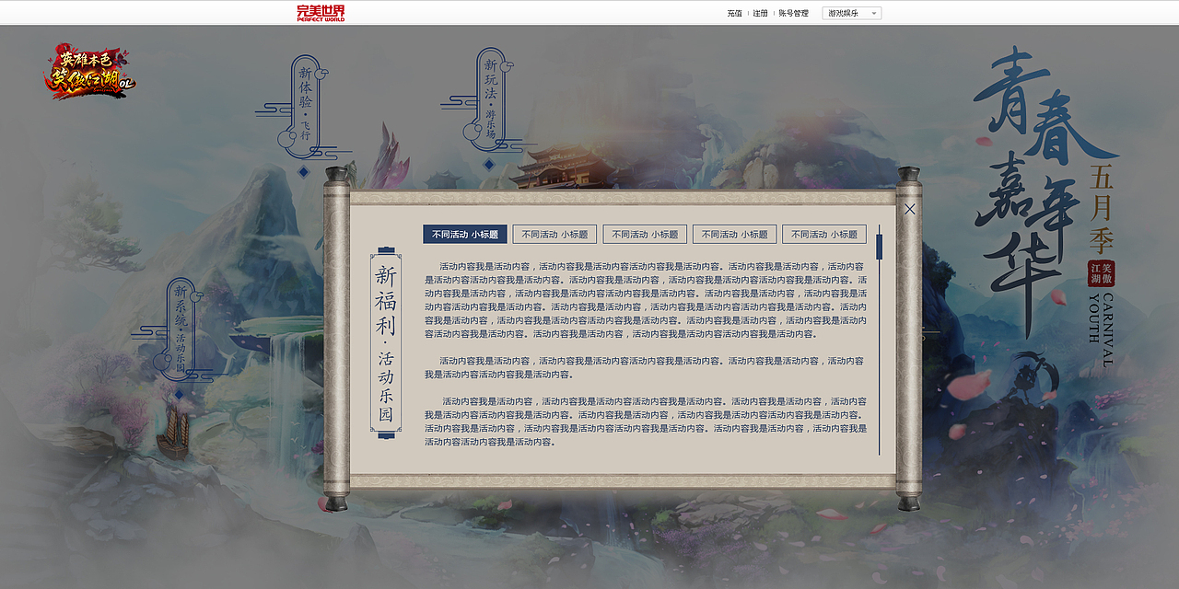Open the 账号管理 account management link
Image resolution: width=1179 pixels, height=589 pixels.
pos(793,13)
